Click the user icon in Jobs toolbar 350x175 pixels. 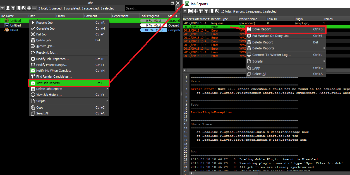click(8, 8)
